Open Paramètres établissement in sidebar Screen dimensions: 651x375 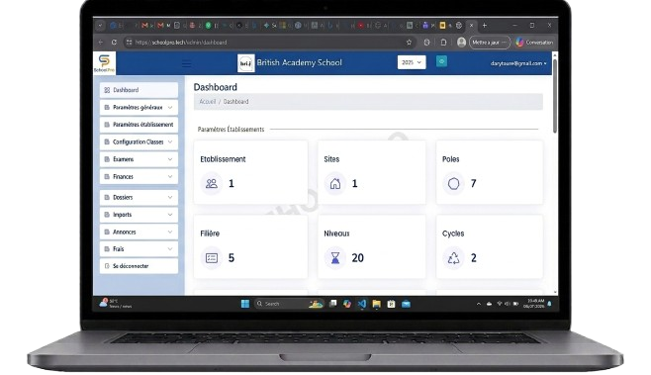tap(139, 125)
